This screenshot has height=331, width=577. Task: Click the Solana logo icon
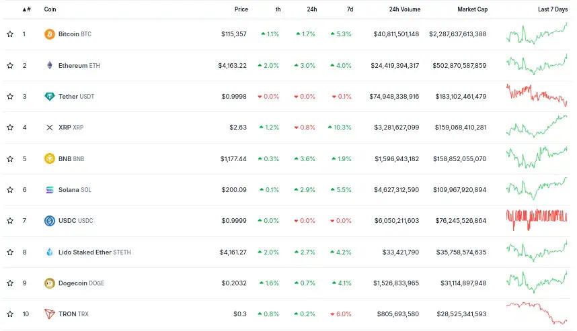49,189
